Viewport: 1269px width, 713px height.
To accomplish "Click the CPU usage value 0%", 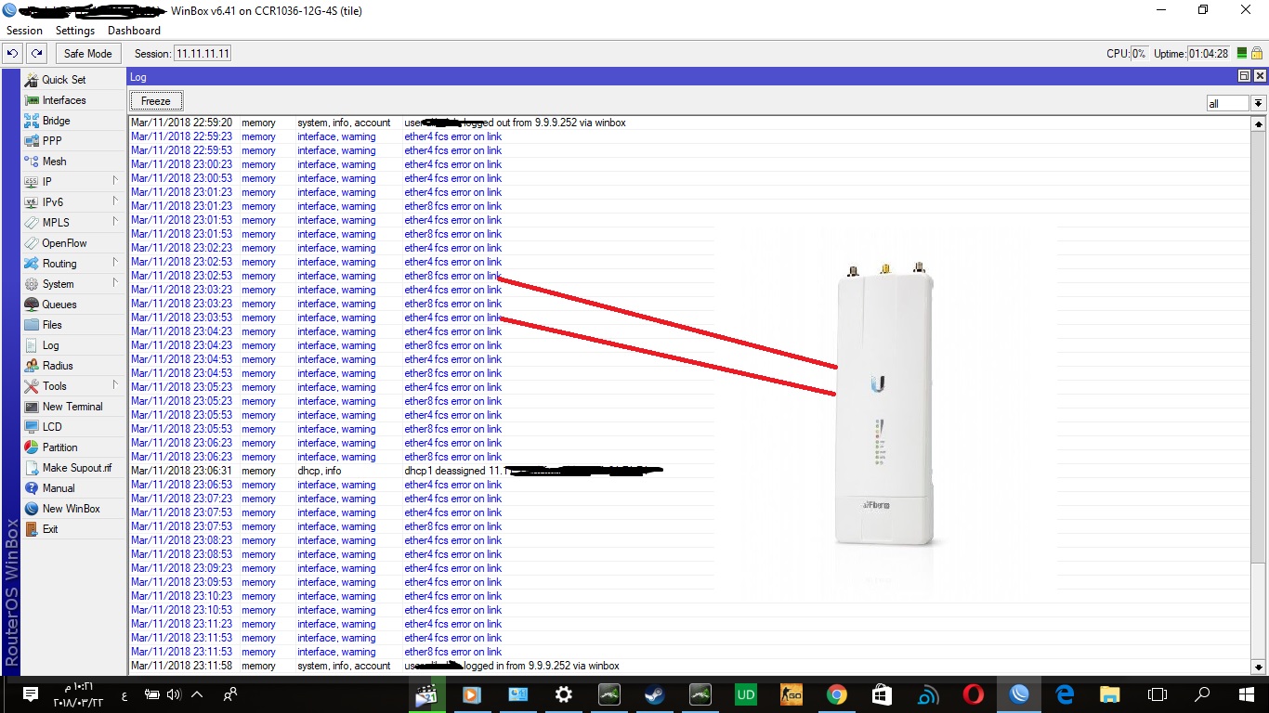I will tap(1138, 54).
